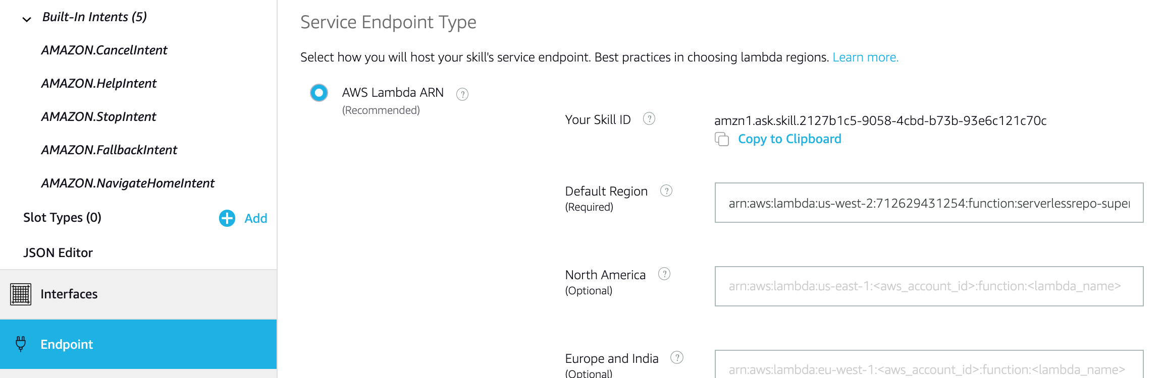The width and height of the screenshot is (1162, 378).
Task: Click the Europe and India help icon
Action: (x=676, y=358)
